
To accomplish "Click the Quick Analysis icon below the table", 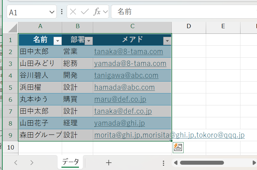I will [x=178, y=148].
